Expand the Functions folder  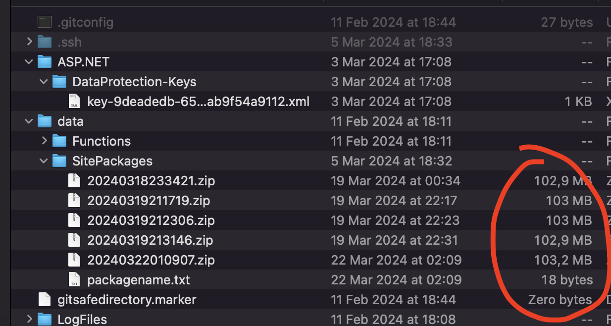click(45, 141)
